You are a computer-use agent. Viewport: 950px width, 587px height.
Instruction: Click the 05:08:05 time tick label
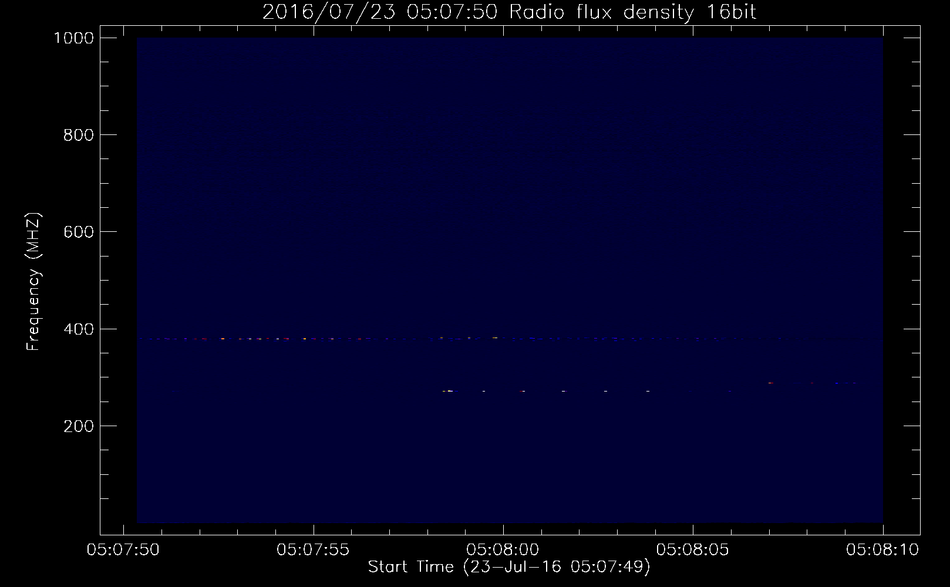coord(693,550)
